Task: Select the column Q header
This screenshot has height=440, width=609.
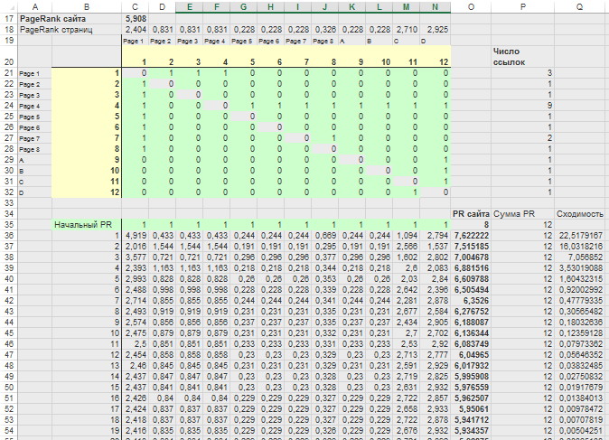Action: [579, 5]
